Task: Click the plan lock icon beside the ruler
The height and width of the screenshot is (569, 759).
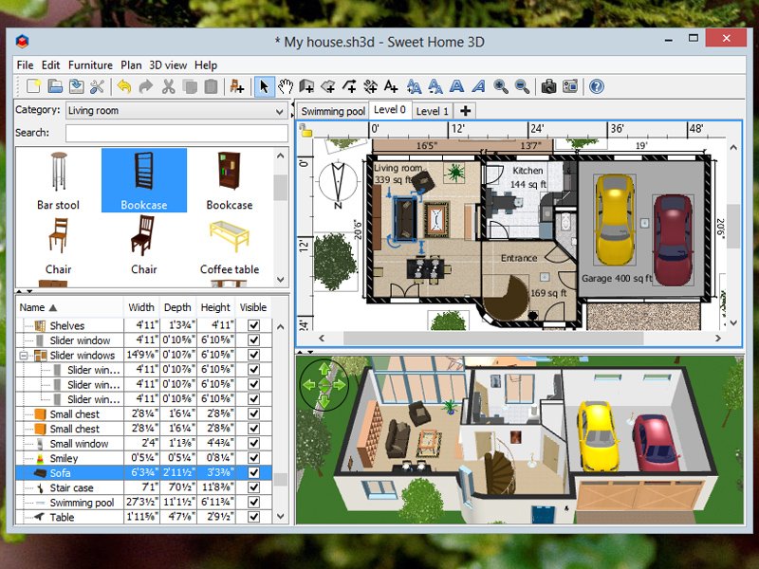Action: 305,130
